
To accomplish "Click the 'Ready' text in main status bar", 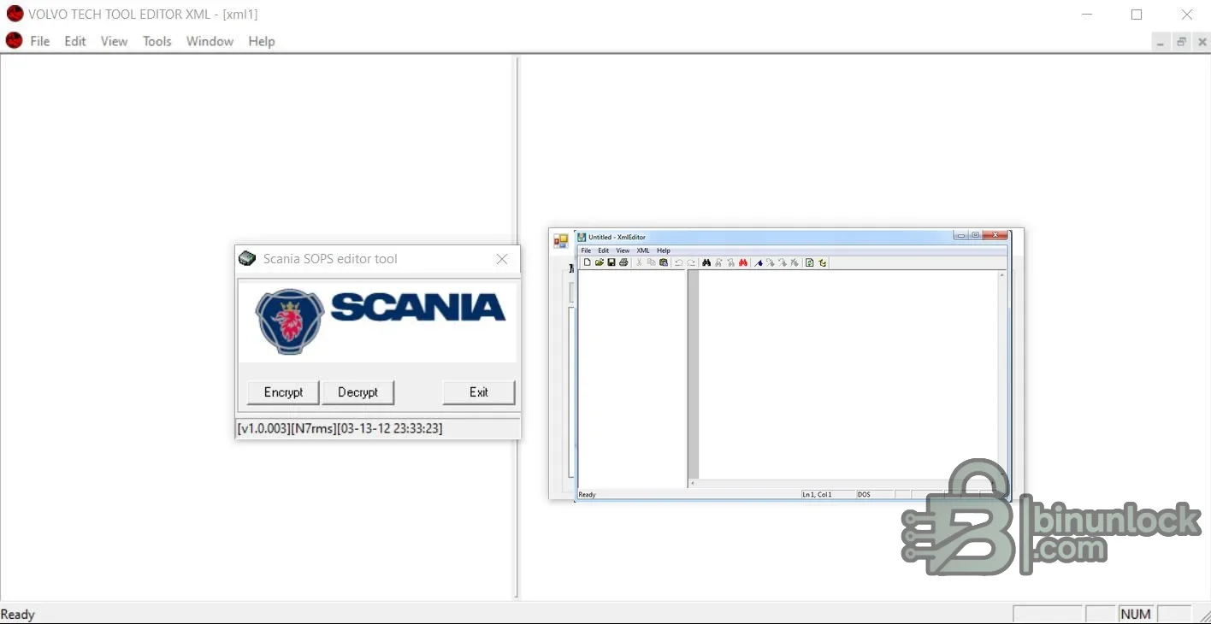I will point(18,614).
